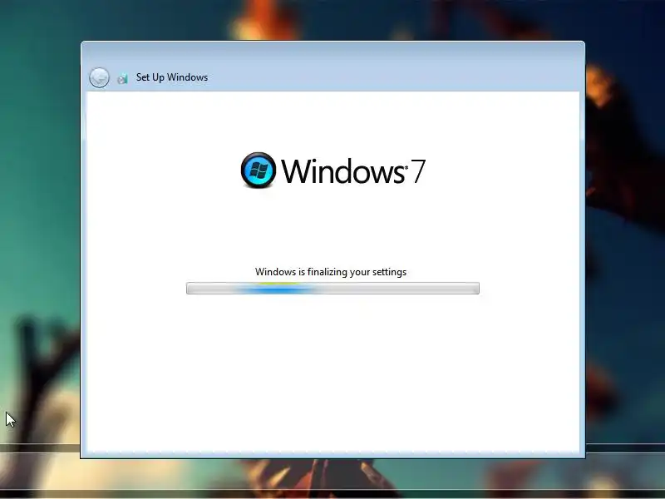Click the back arrow button in Set Up Windows
Viewport: 665px width, 499px height.
tap(99, 77)
